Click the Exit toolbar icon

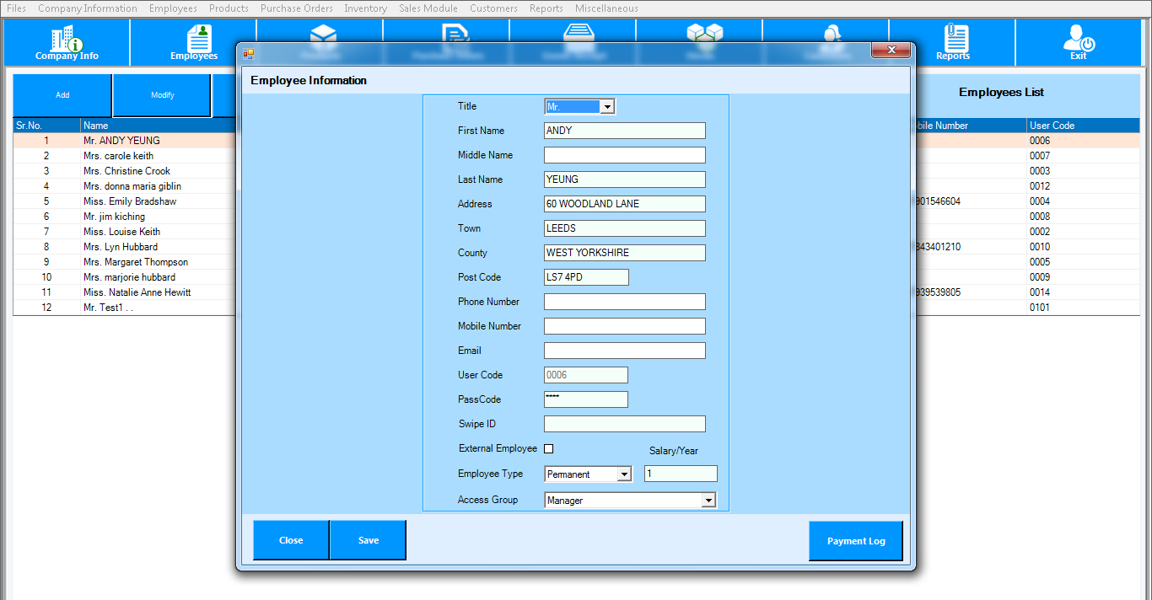(1078, 42)
